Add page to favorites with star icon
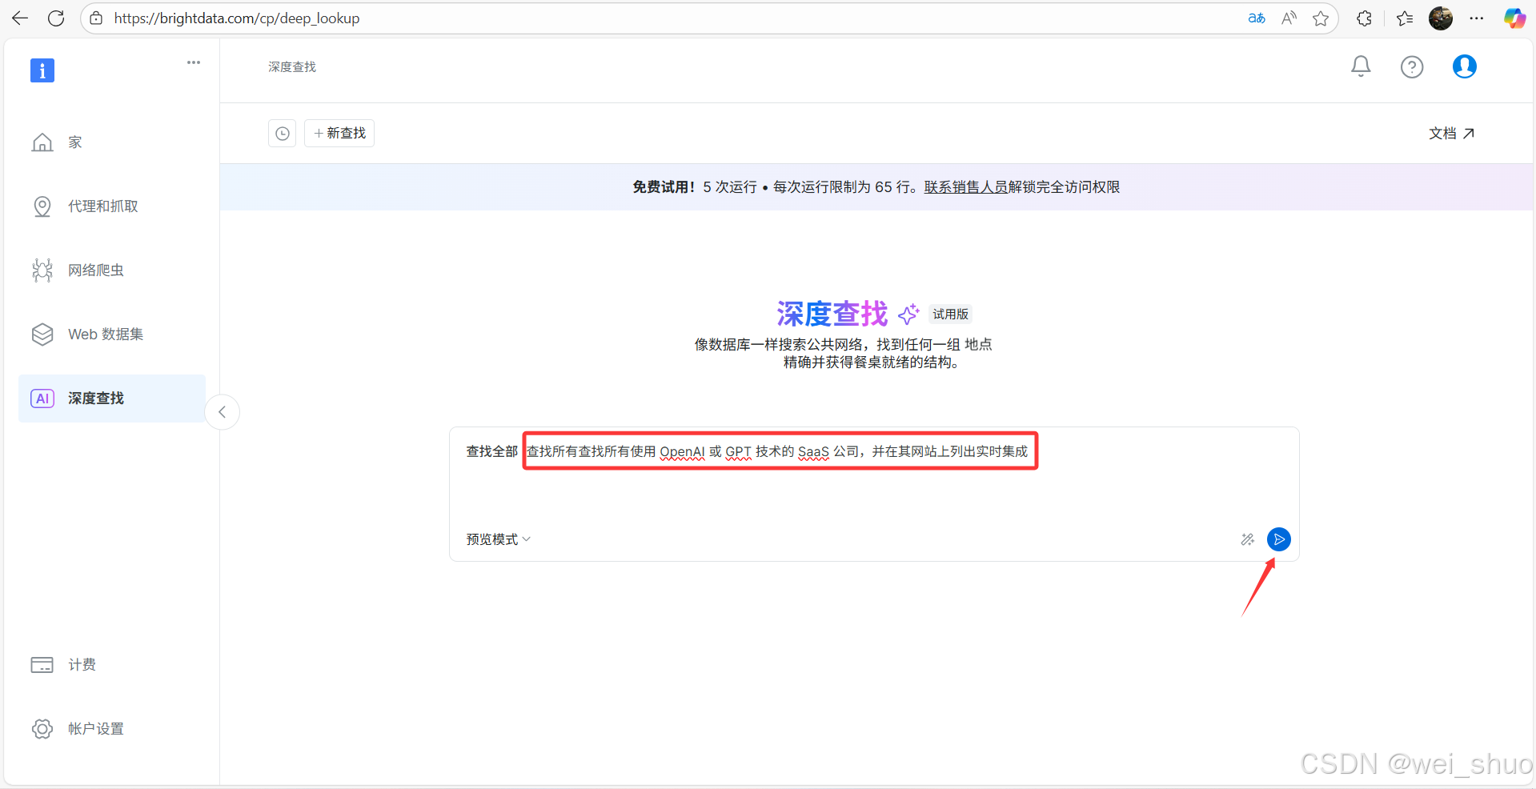This screenshot has height=789, width=1536. (x=1321, y=18)
